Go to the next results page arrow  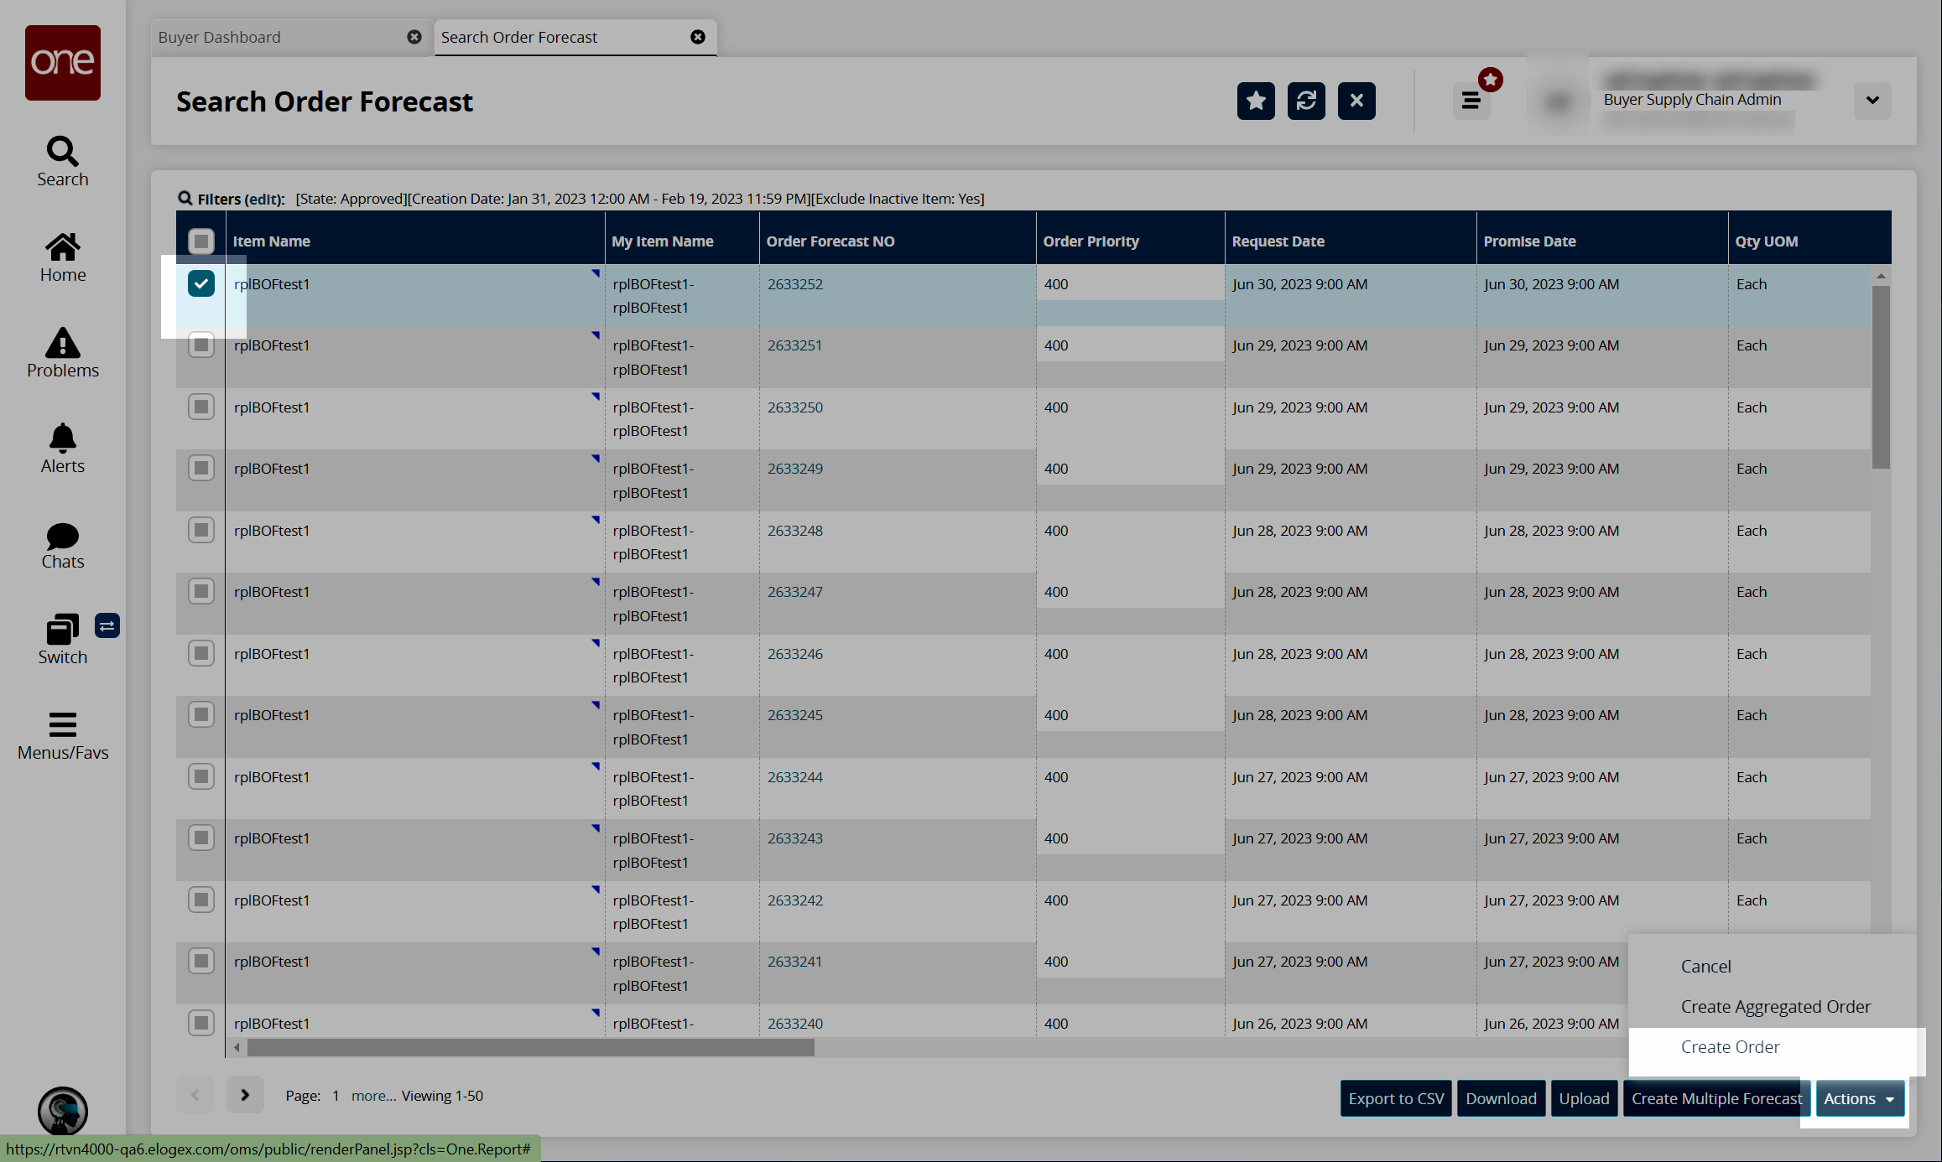tap(245, 1095)
